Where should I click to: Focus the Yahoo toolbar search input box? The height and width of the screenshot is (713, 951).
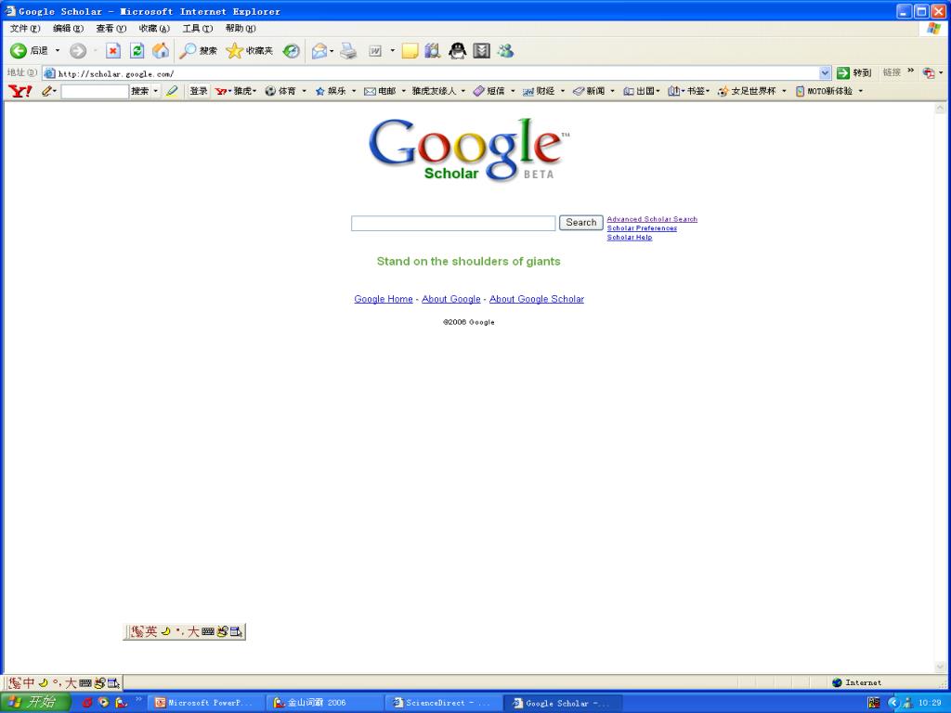[x=95, y=91]
